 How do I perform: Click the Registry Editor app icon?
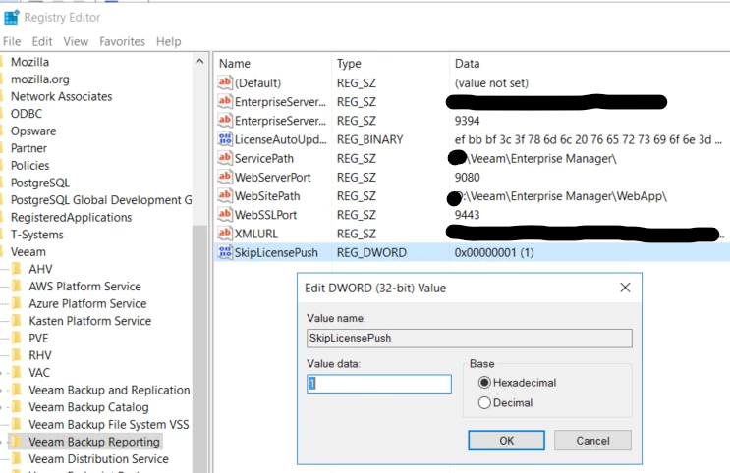11,18
